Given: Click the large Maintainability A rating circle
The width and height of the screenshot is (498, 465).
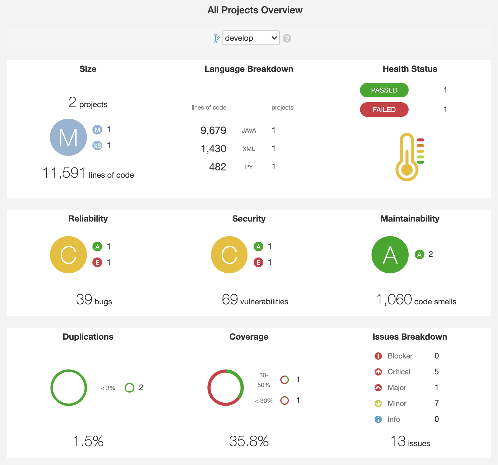Looking at the screenshot, I should pyautogui.click(x=390, y=255).
